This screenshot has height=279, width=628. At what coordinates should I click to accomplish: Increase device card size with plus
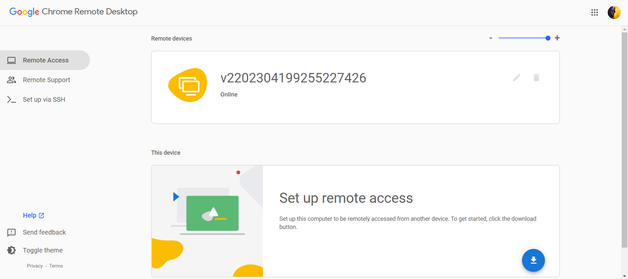click(557, 38)
